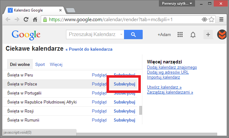Click the plus share button

coord(208,34)
